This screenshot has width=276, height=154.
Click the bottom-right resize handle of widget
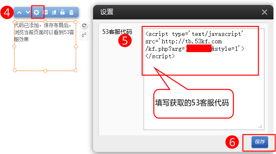point(75,71)
